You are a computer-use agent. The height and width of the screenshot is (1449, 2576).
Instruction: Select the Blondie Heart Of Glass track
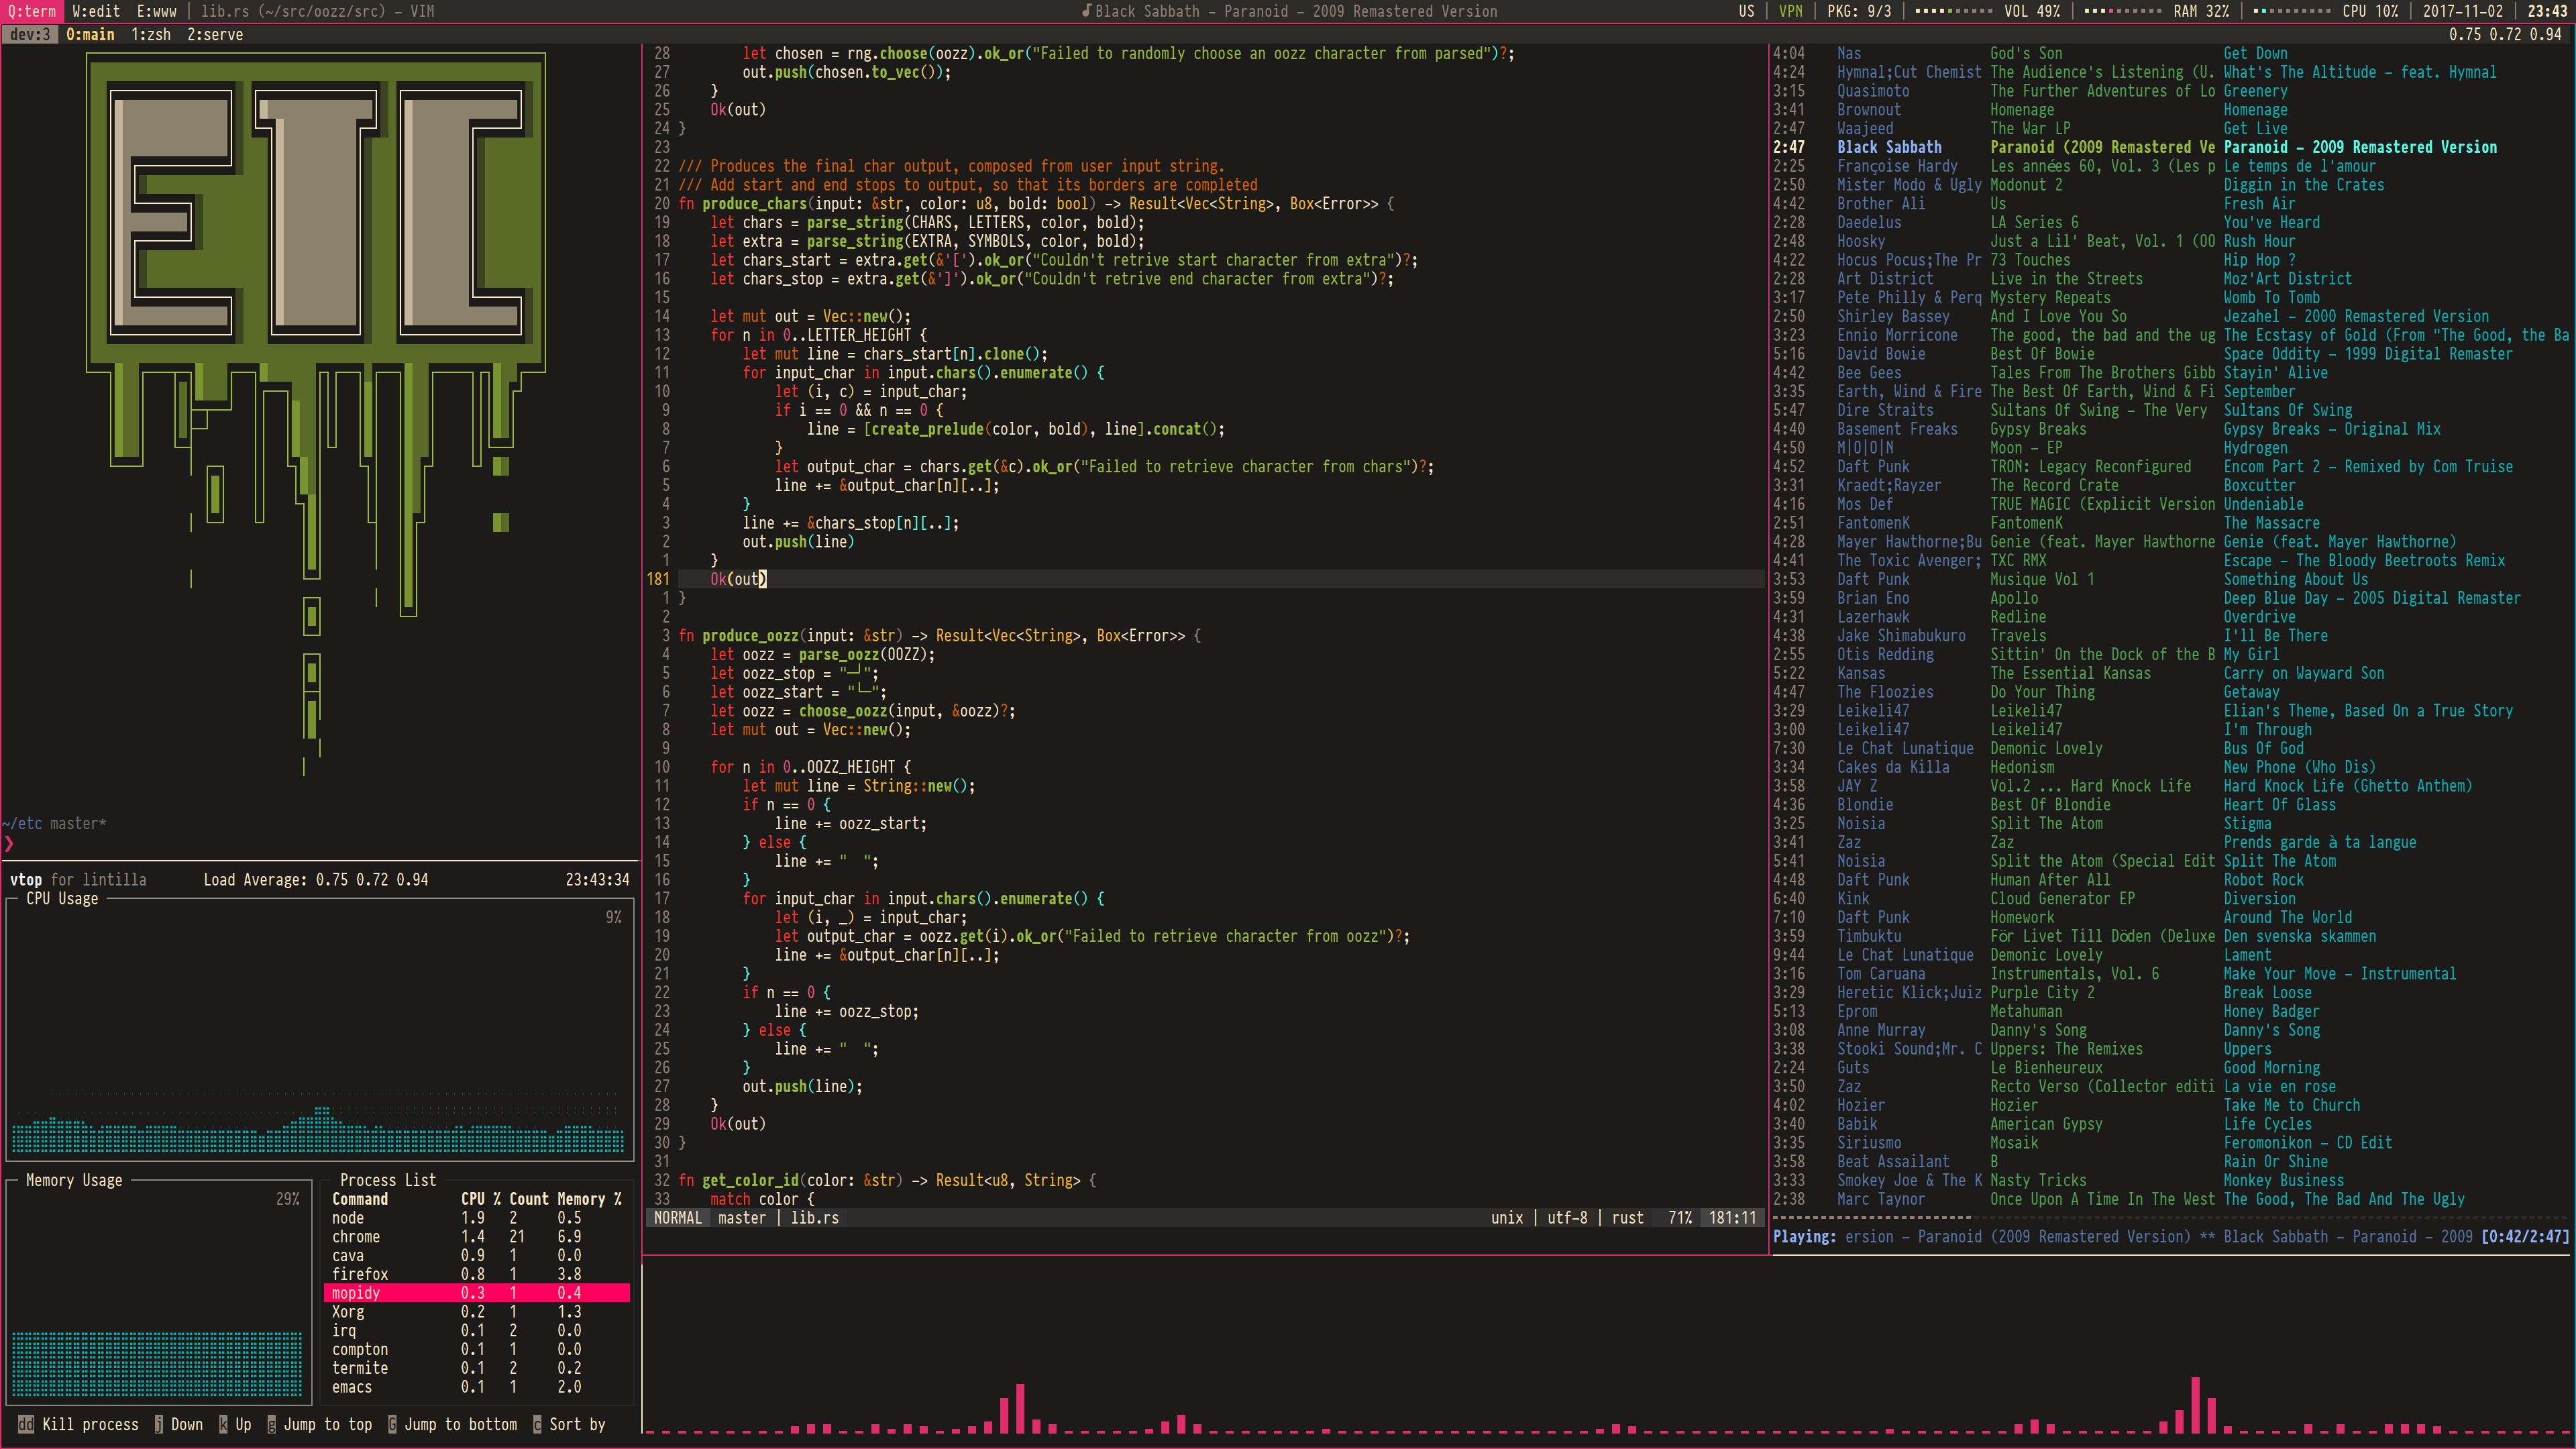point(2170,804)
